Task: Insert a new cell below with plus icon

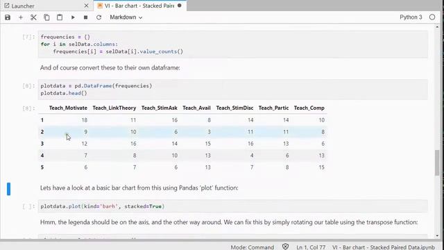Action: 21,17
